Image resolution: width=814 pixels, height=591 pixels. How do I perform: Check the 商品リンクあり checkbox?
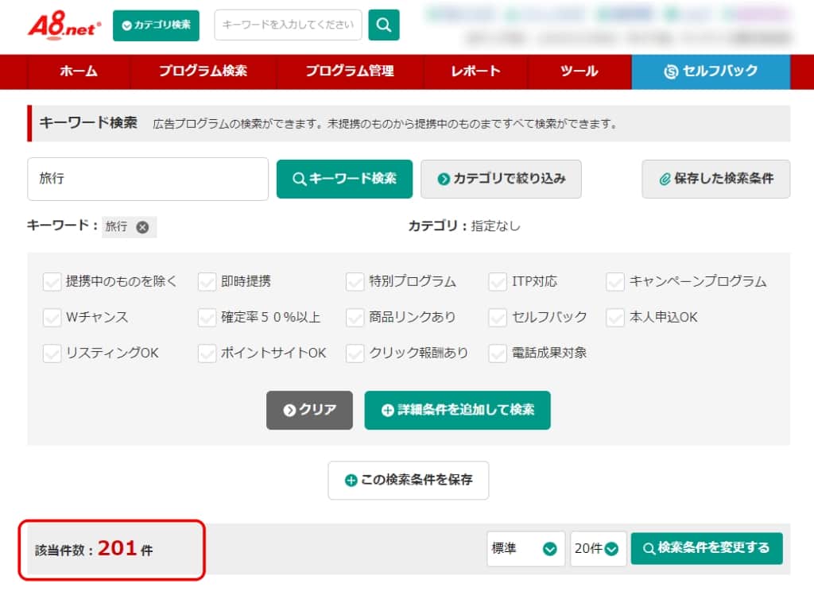coord(355,318)
